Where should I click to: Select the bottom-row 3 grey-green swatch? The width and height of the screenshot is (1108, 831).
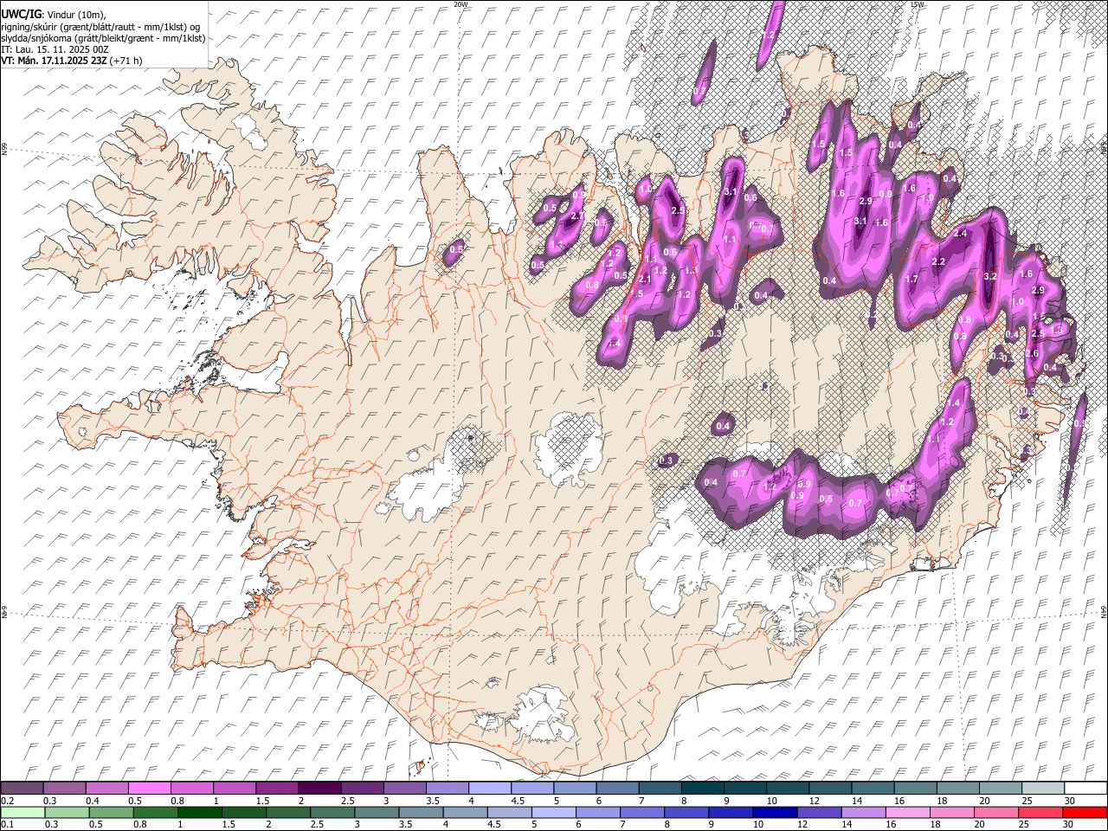tap(377, 813)
